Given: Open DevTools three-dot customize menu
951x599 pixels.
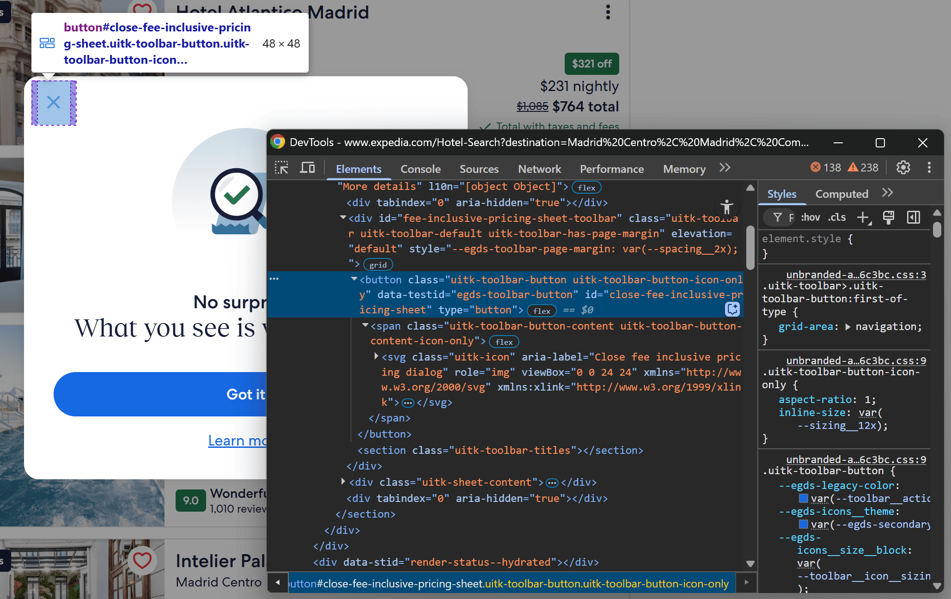Looking at the screenshot, I should click(x=929, y=168).
